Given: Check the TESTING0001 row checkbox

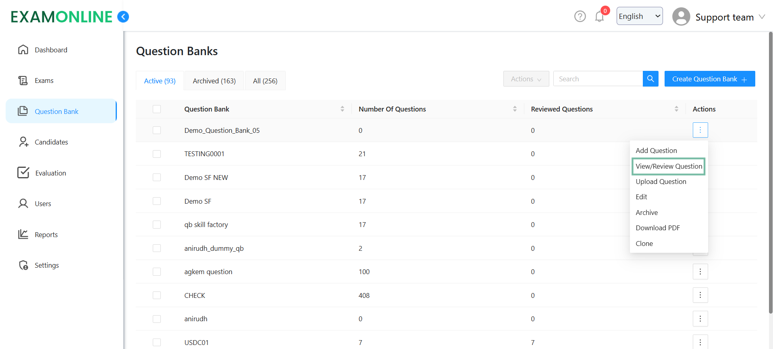Looking at the screenshot, I should point(157,154).
